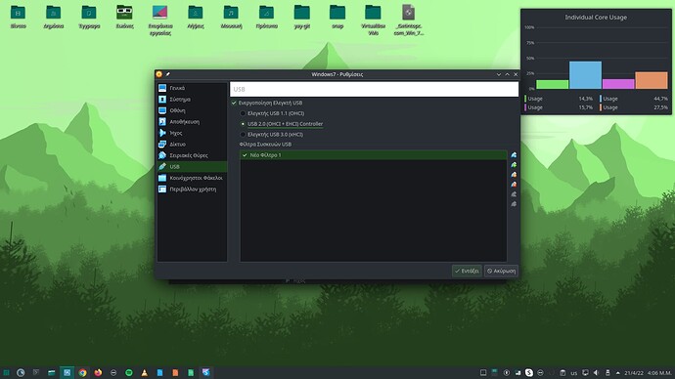Image resolution: width=675 pixels, height=379 pixels.
Task: Remove the selected USB filter
Action: 514,185
